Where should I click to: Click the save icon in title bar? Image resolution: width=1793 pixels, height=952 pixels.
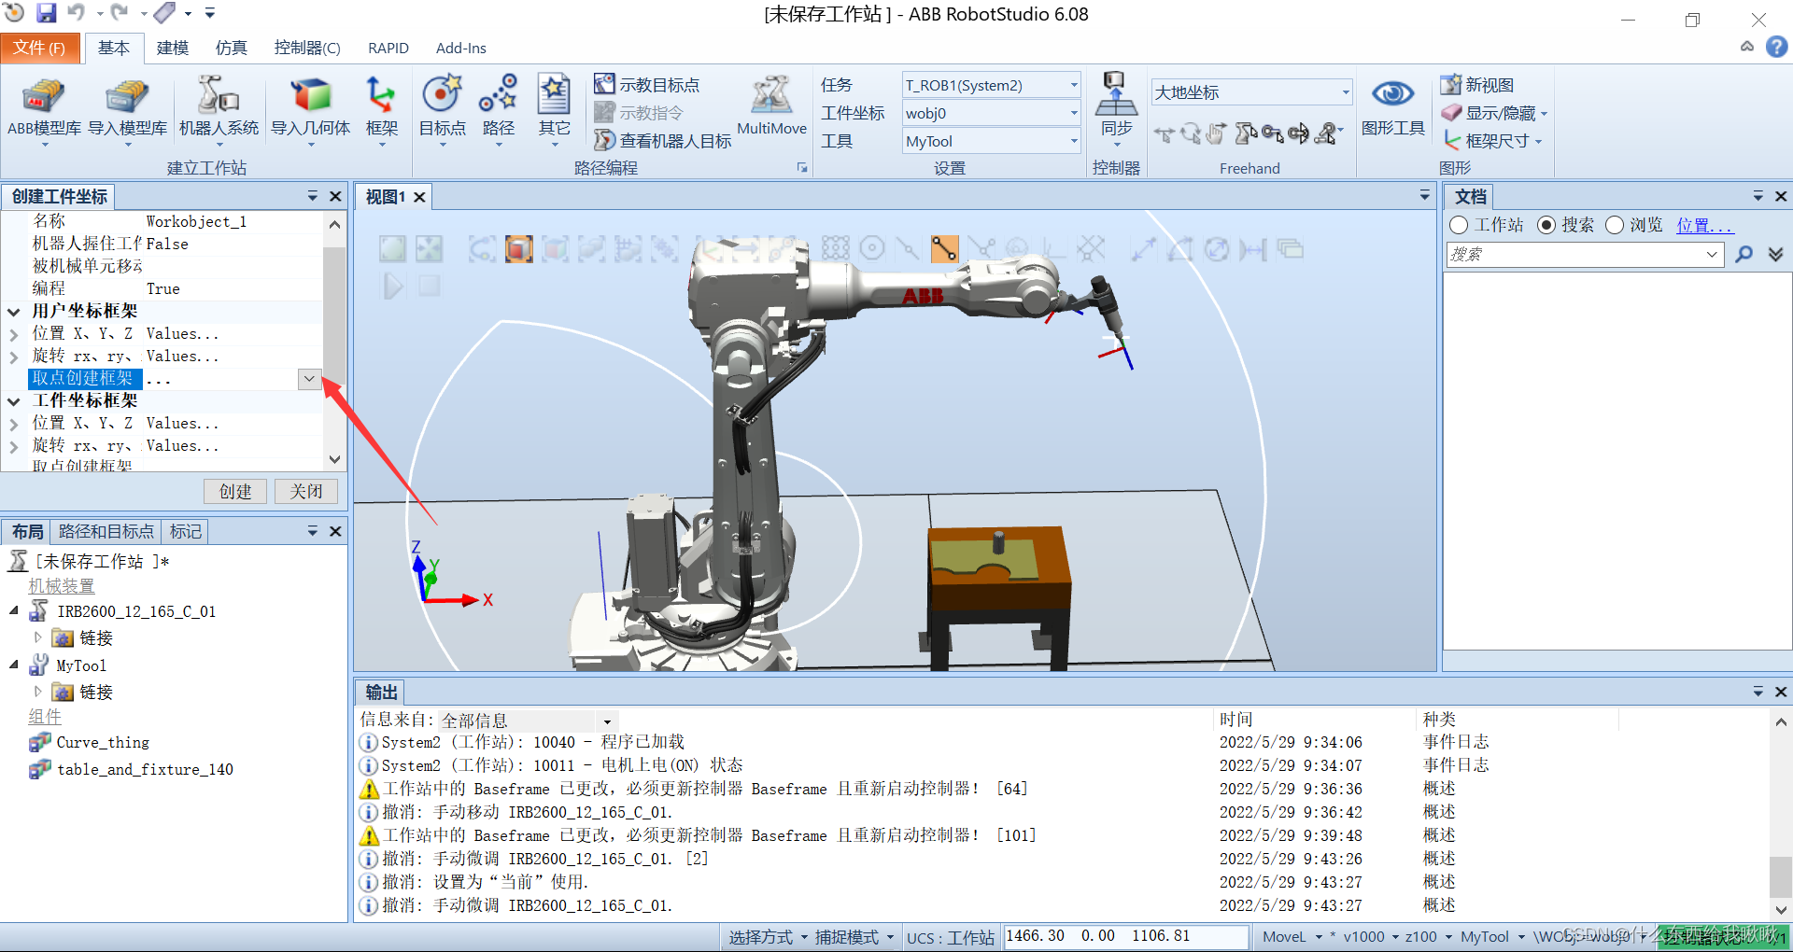click(x=46, y=13)
